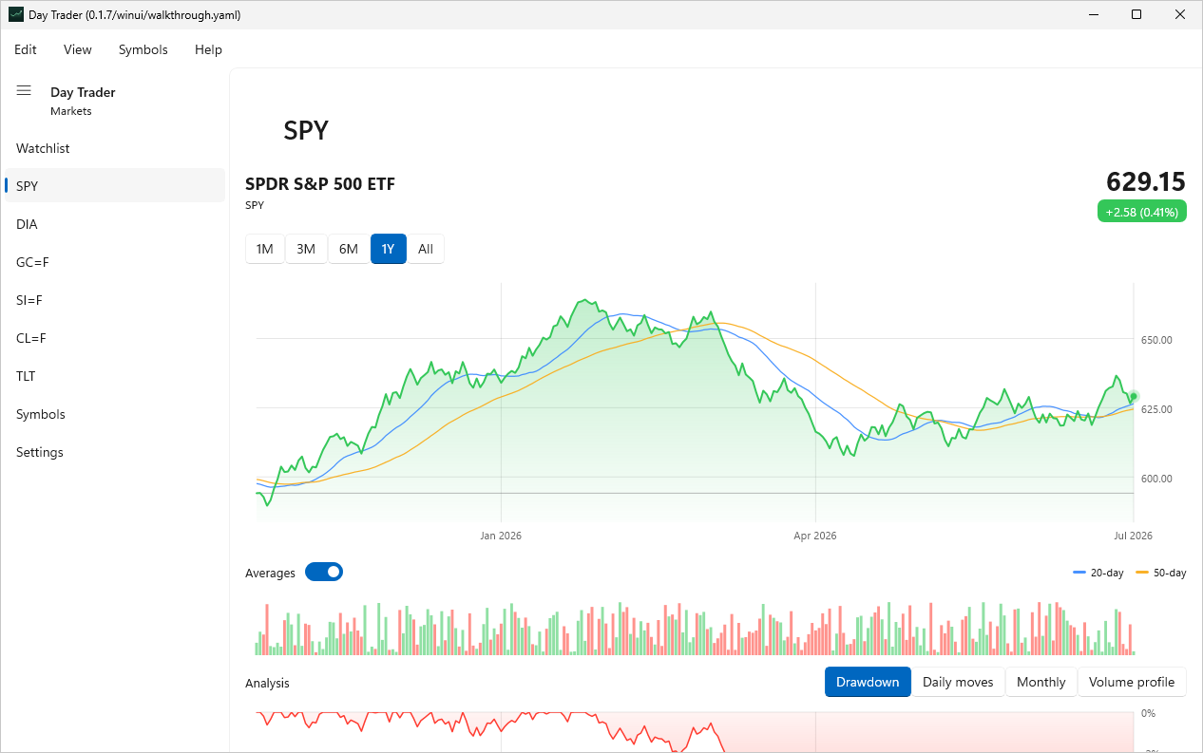Switch analysis to Monthly
The image size is (1203, 753).
point(1041,682)
